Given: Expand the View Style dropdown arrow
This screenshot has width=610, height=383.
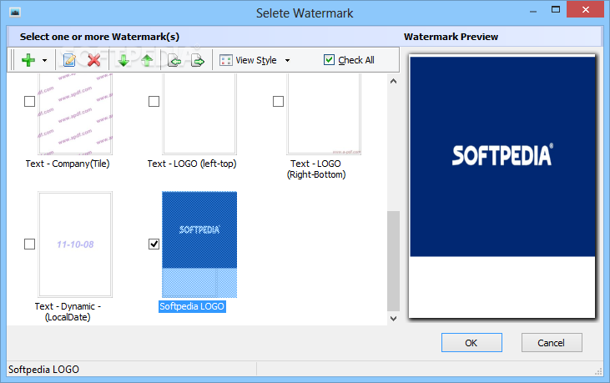Looking at the screenshot, I should coord(288,60).
